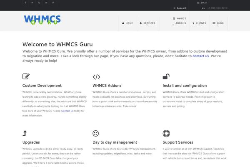Click the 'Upgrades' heading
Viewport: 250px width, 167px height.
point(31,142)
